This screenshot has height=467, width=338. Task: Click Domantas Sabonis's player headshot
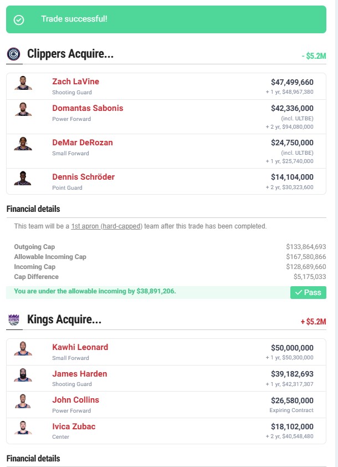[x=23, y=109]
